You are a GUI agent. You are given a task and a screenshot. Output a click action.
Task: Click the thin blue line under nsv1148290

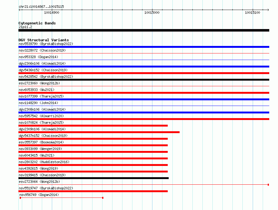coord(144,106)
